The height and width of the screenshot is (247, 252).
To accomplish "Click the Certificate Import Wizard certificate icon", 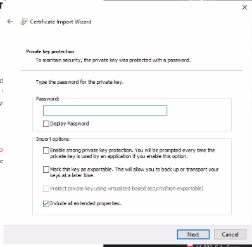I will point(23,22).
